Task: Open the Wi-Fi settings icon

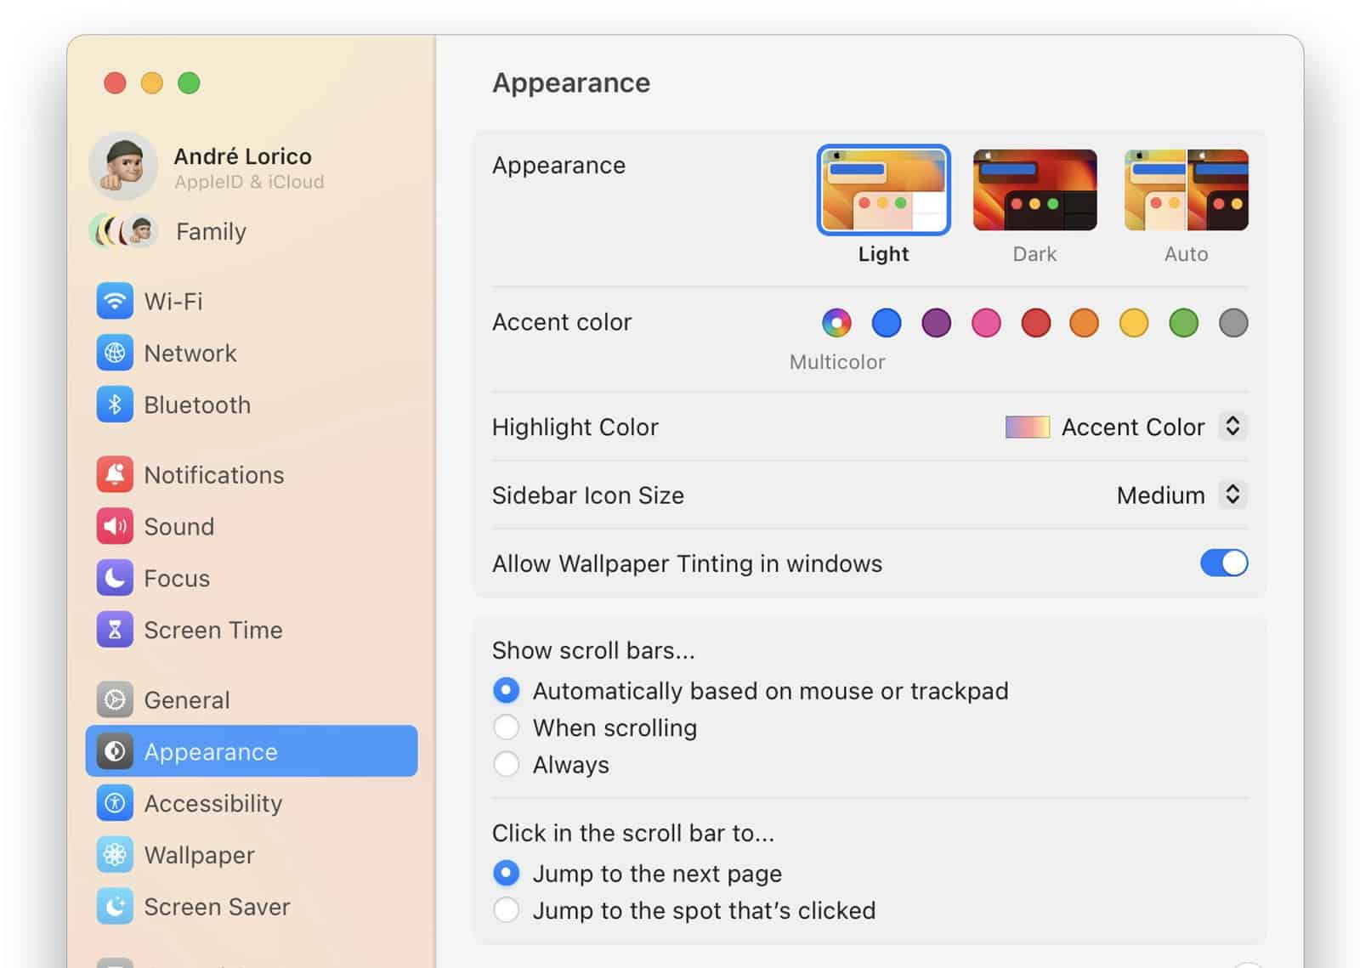Action: click(x=114, y=301)
